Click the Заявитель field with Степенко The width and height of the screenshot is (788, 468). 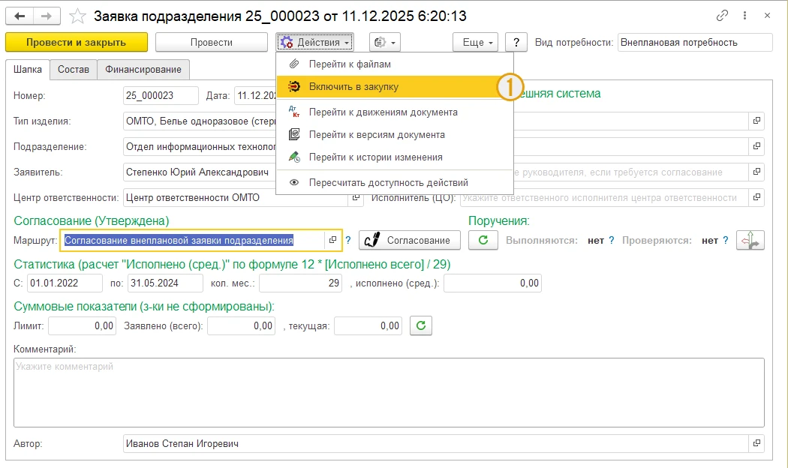click(200, 172)
